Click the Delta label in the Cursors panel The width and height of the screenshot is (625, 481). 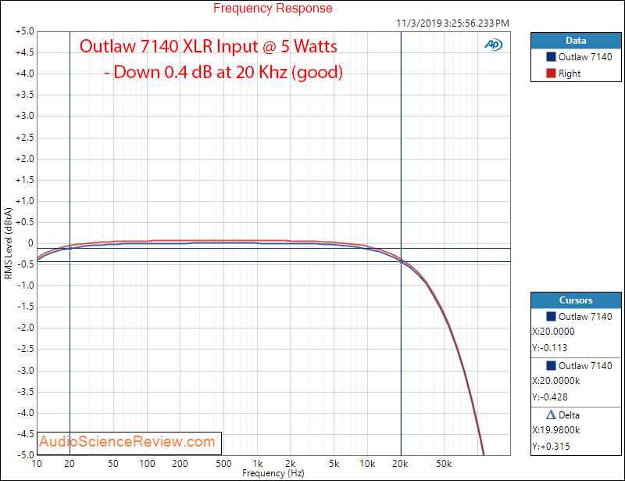click(569, 415)
